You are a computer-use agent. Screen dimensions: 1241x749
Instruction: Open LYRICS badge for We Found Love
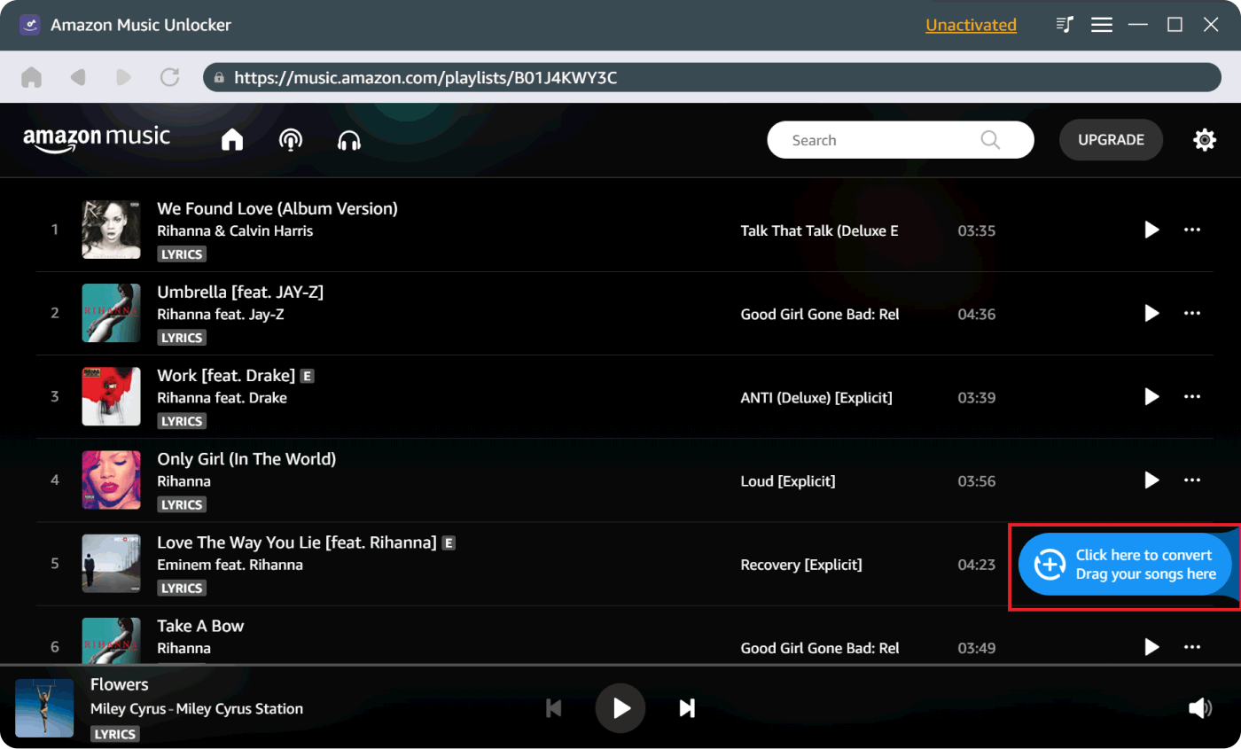click(x=182, y=254)
